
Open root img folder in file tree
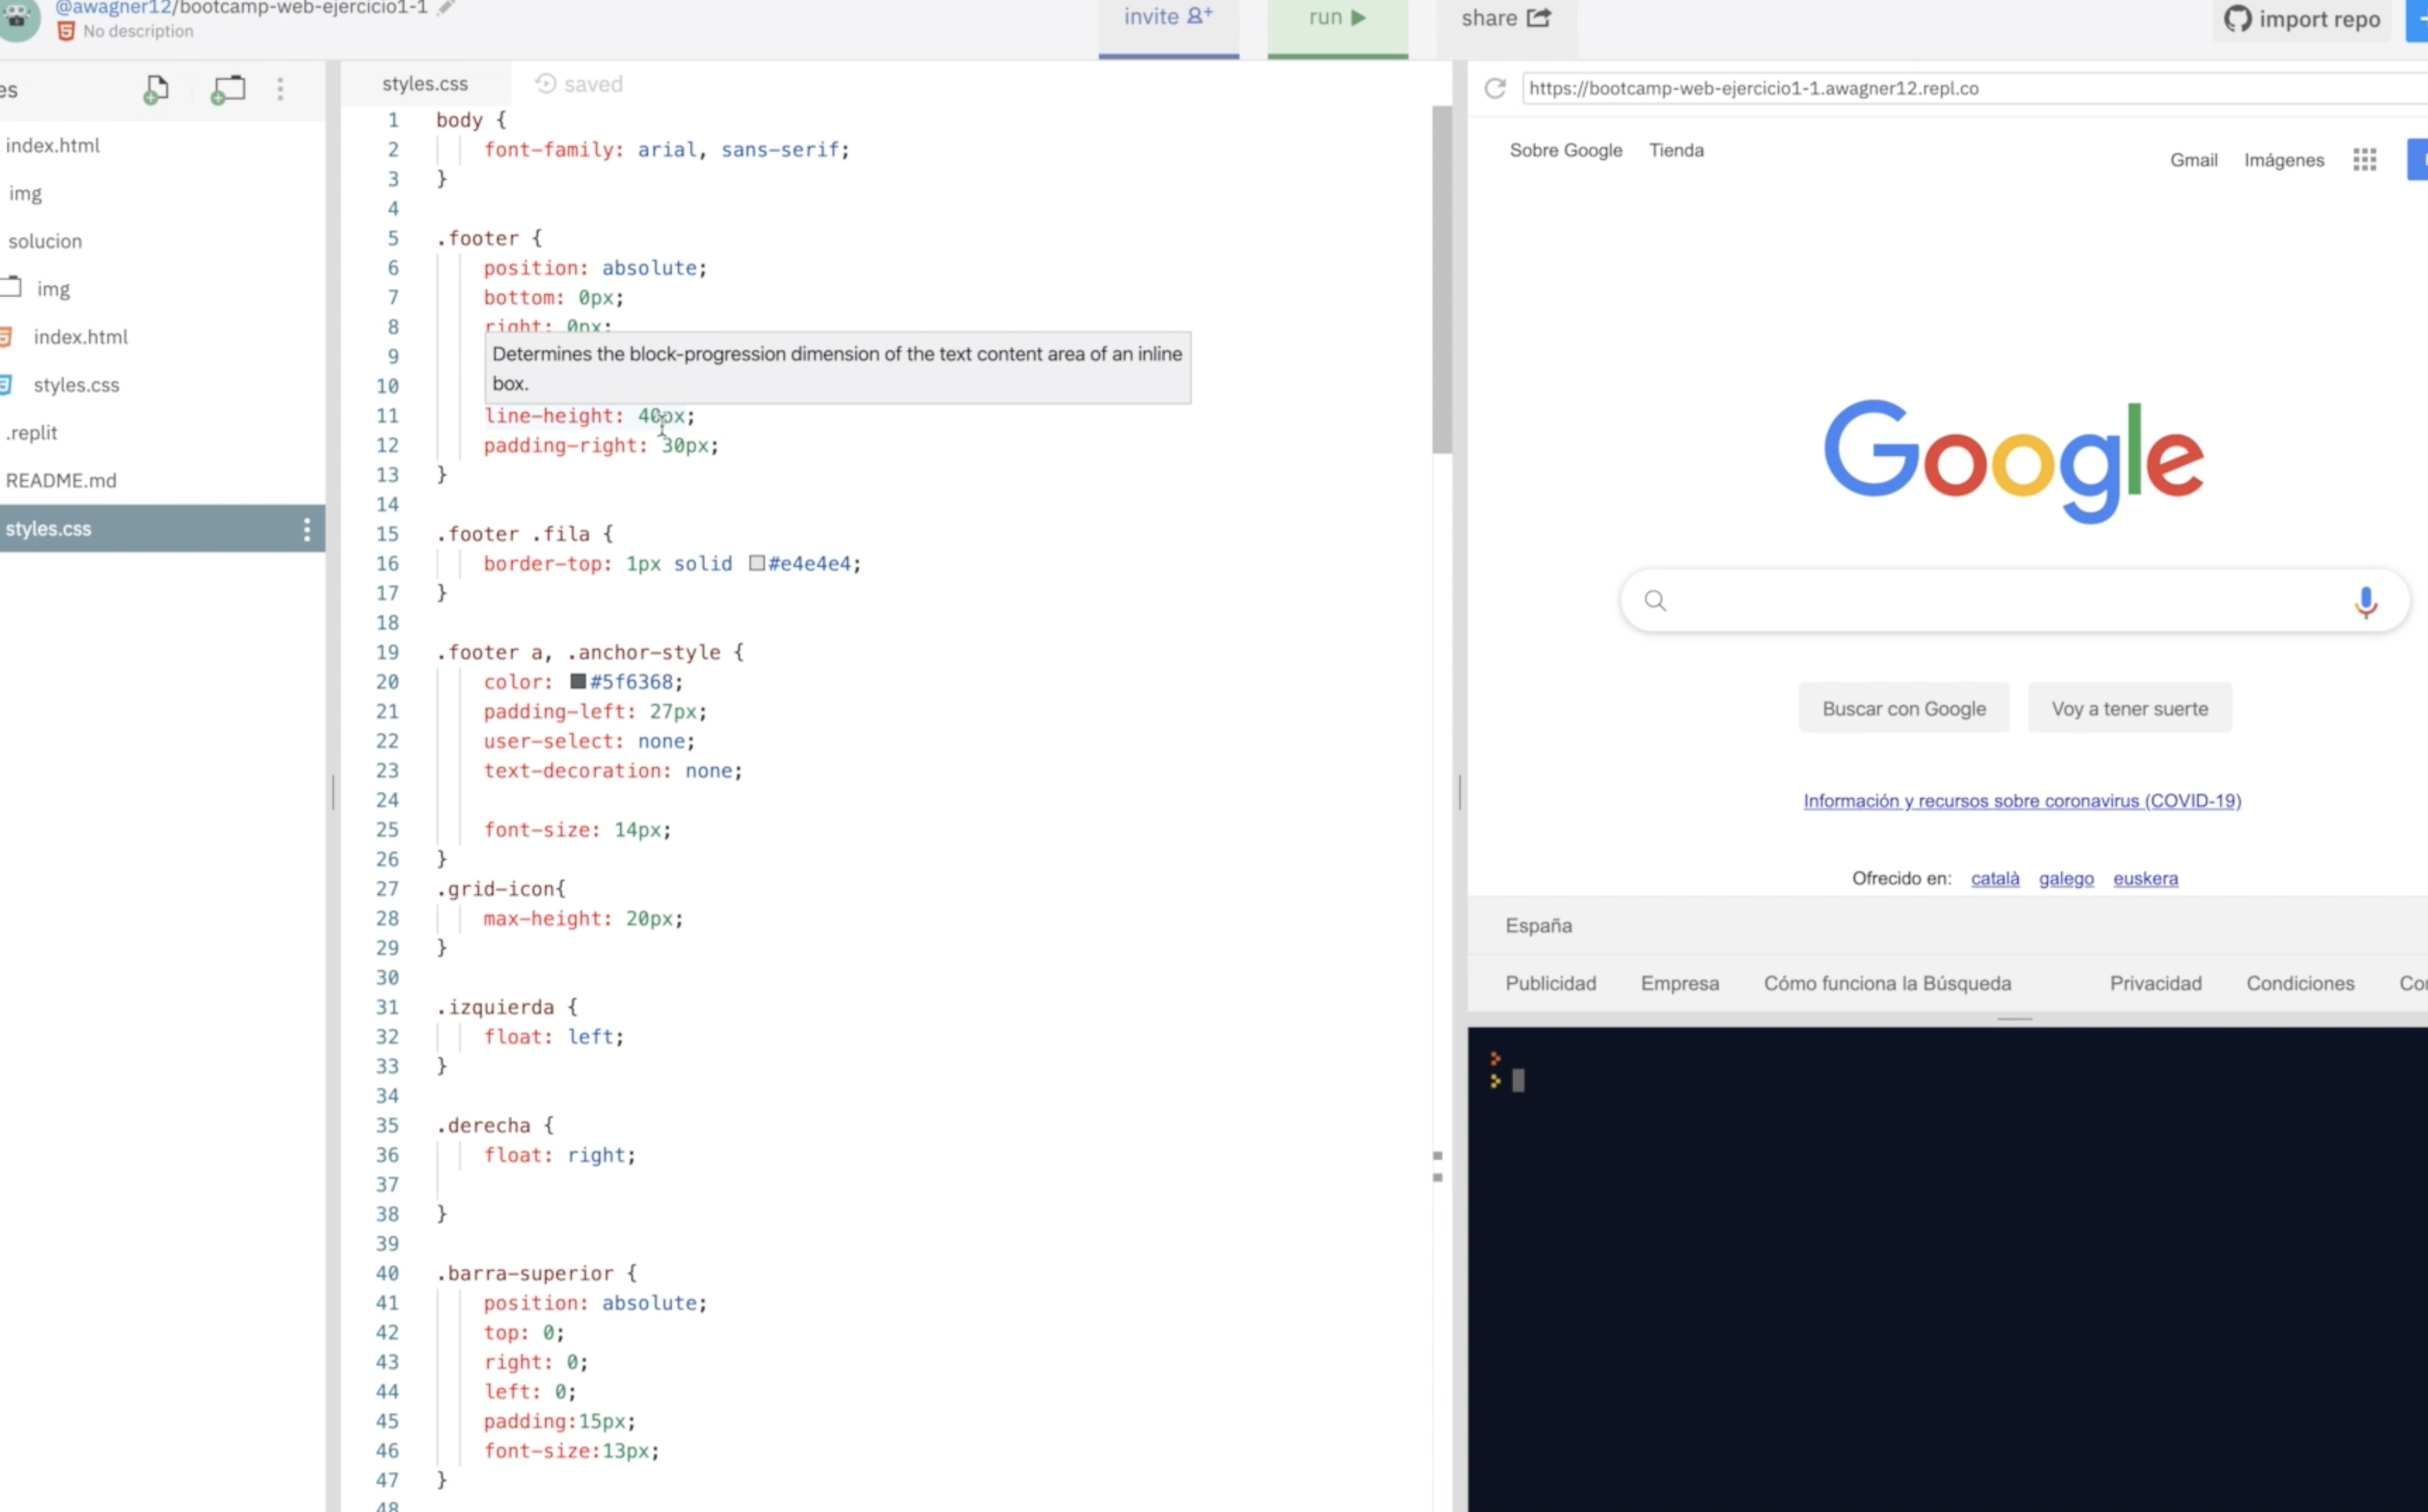point(25,193)
